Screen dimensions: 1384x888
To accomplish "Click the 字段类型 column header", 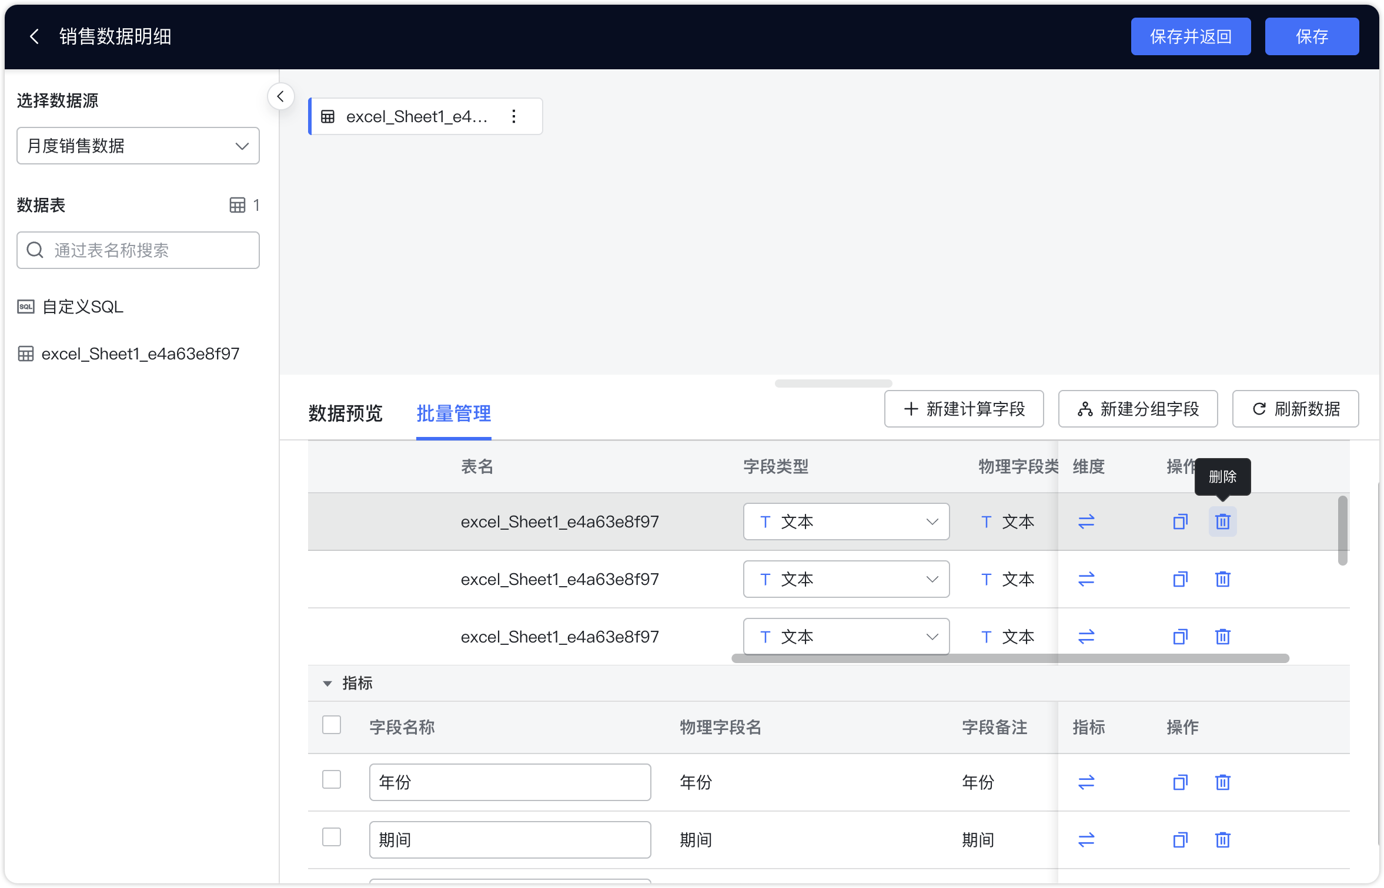I will (776, 467).
